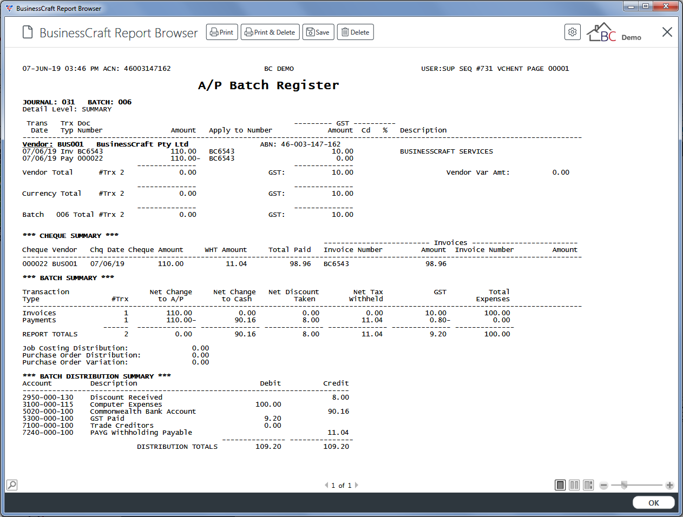Click the REPORT TOTALS label

pos(50,334)
